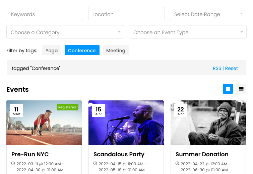Expand the Choose a Category dropdown
This screenshot has height=174, width=253.
coord(65,32)
